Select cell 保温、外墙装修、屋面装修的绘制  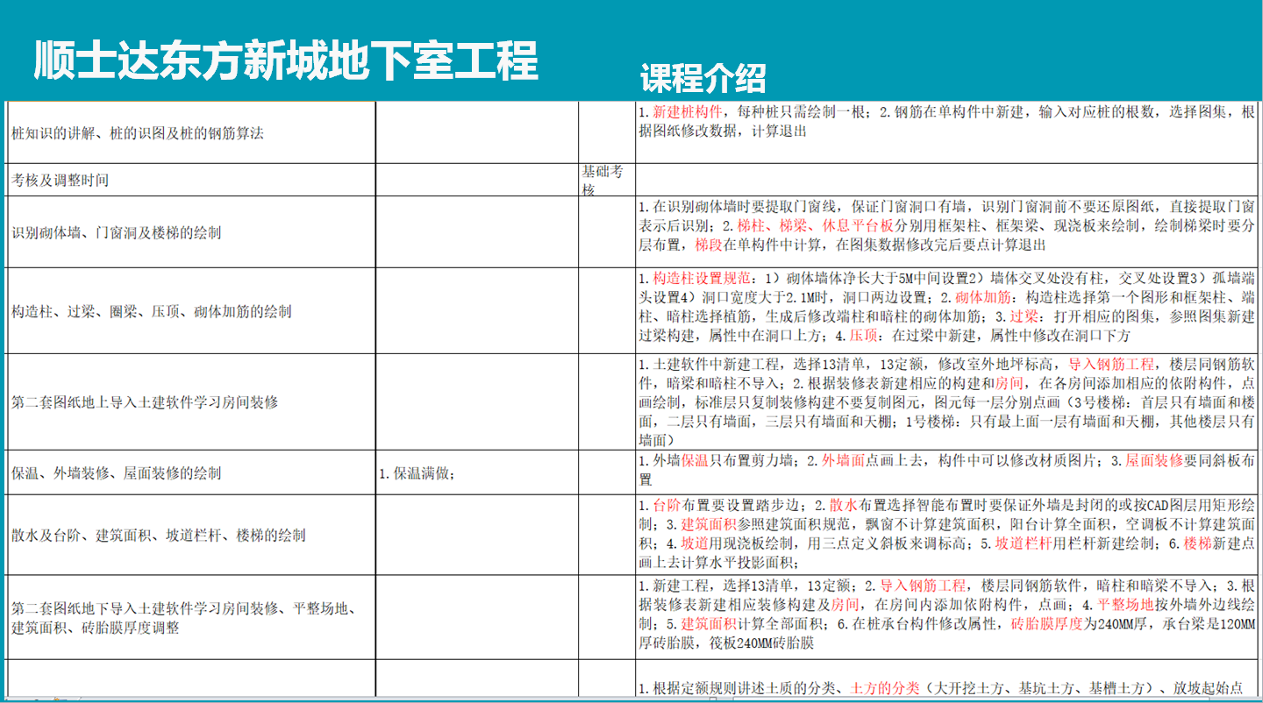coord(191,472)
